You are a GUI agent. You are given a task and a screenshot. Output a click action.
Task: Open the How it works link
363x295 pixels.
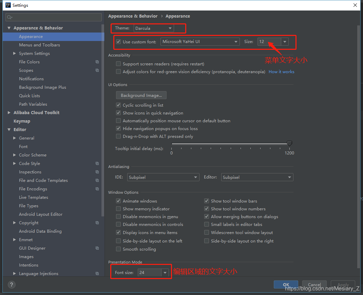pos(281,72)
